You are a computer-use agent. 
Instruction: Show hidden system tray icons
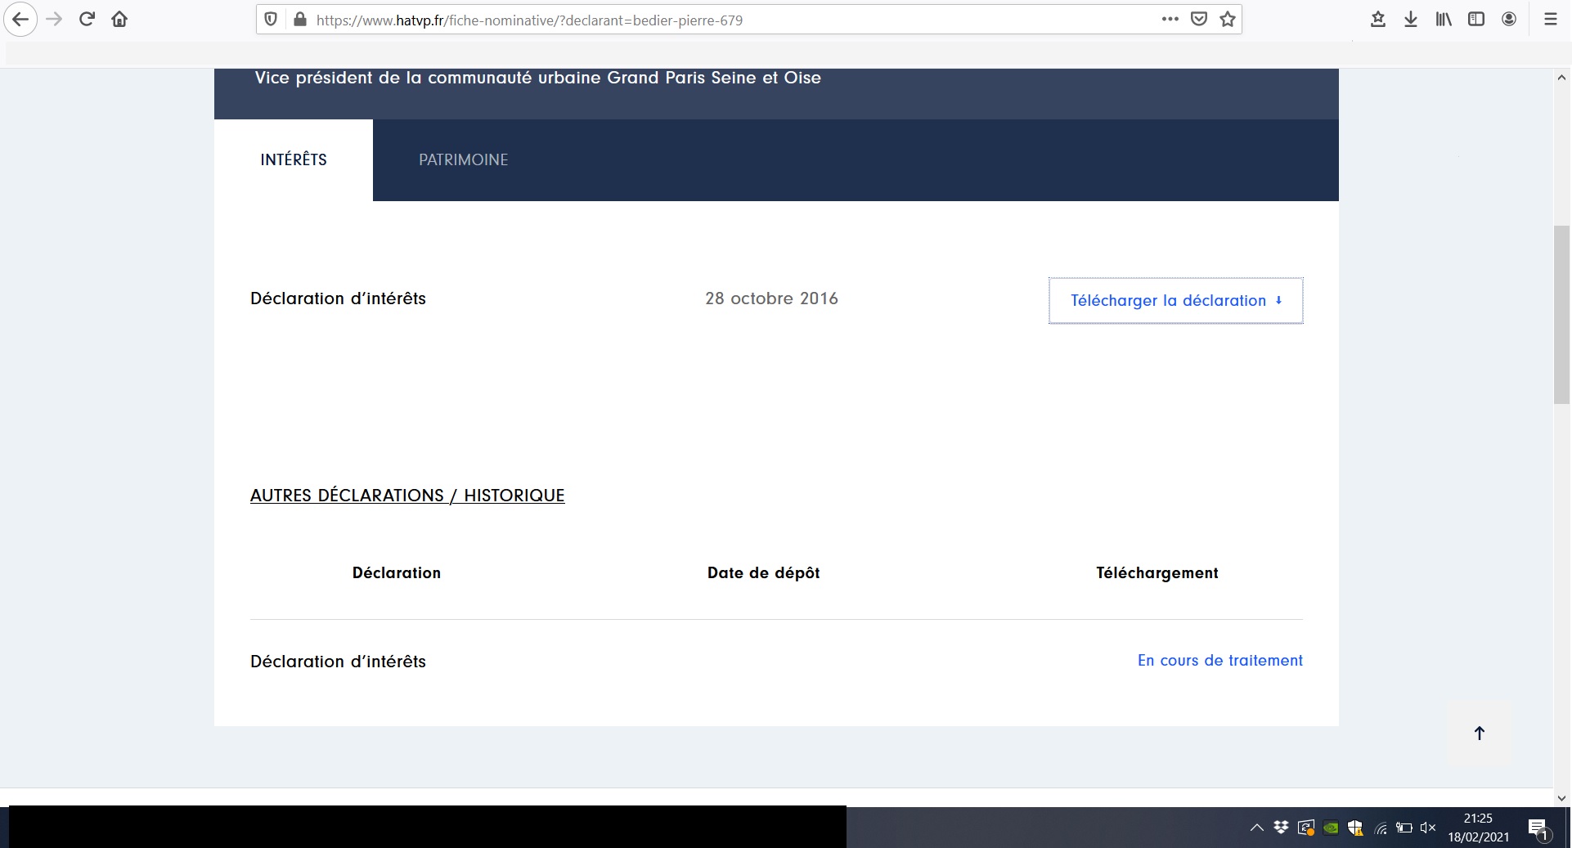(x=1256, y=828)
